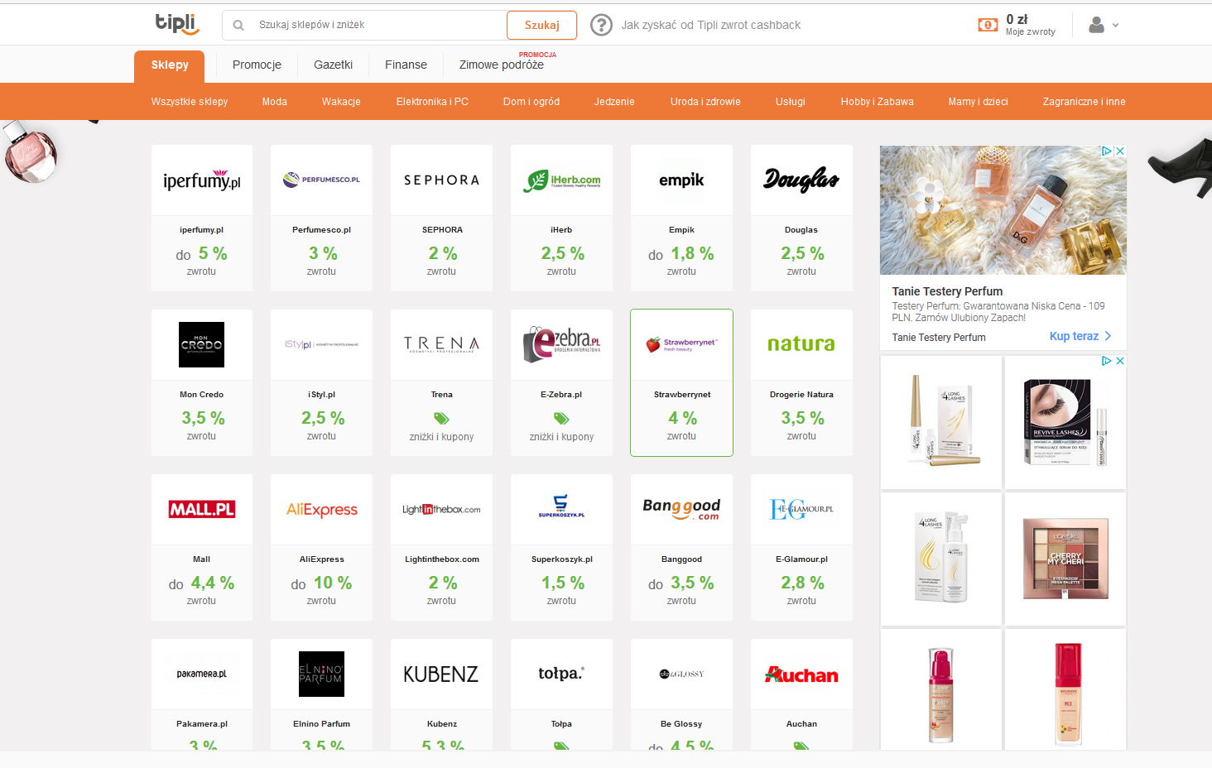
Task: Open the Pakamera.pl logo
Action: tap(202, 674)
